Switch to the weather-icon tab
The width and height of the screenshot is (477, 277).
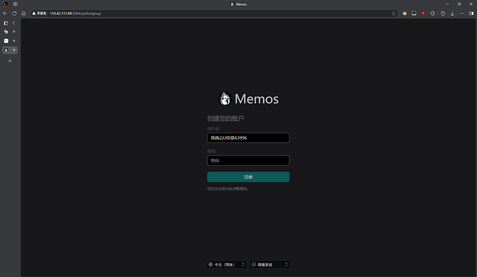(x=6, y=32)
